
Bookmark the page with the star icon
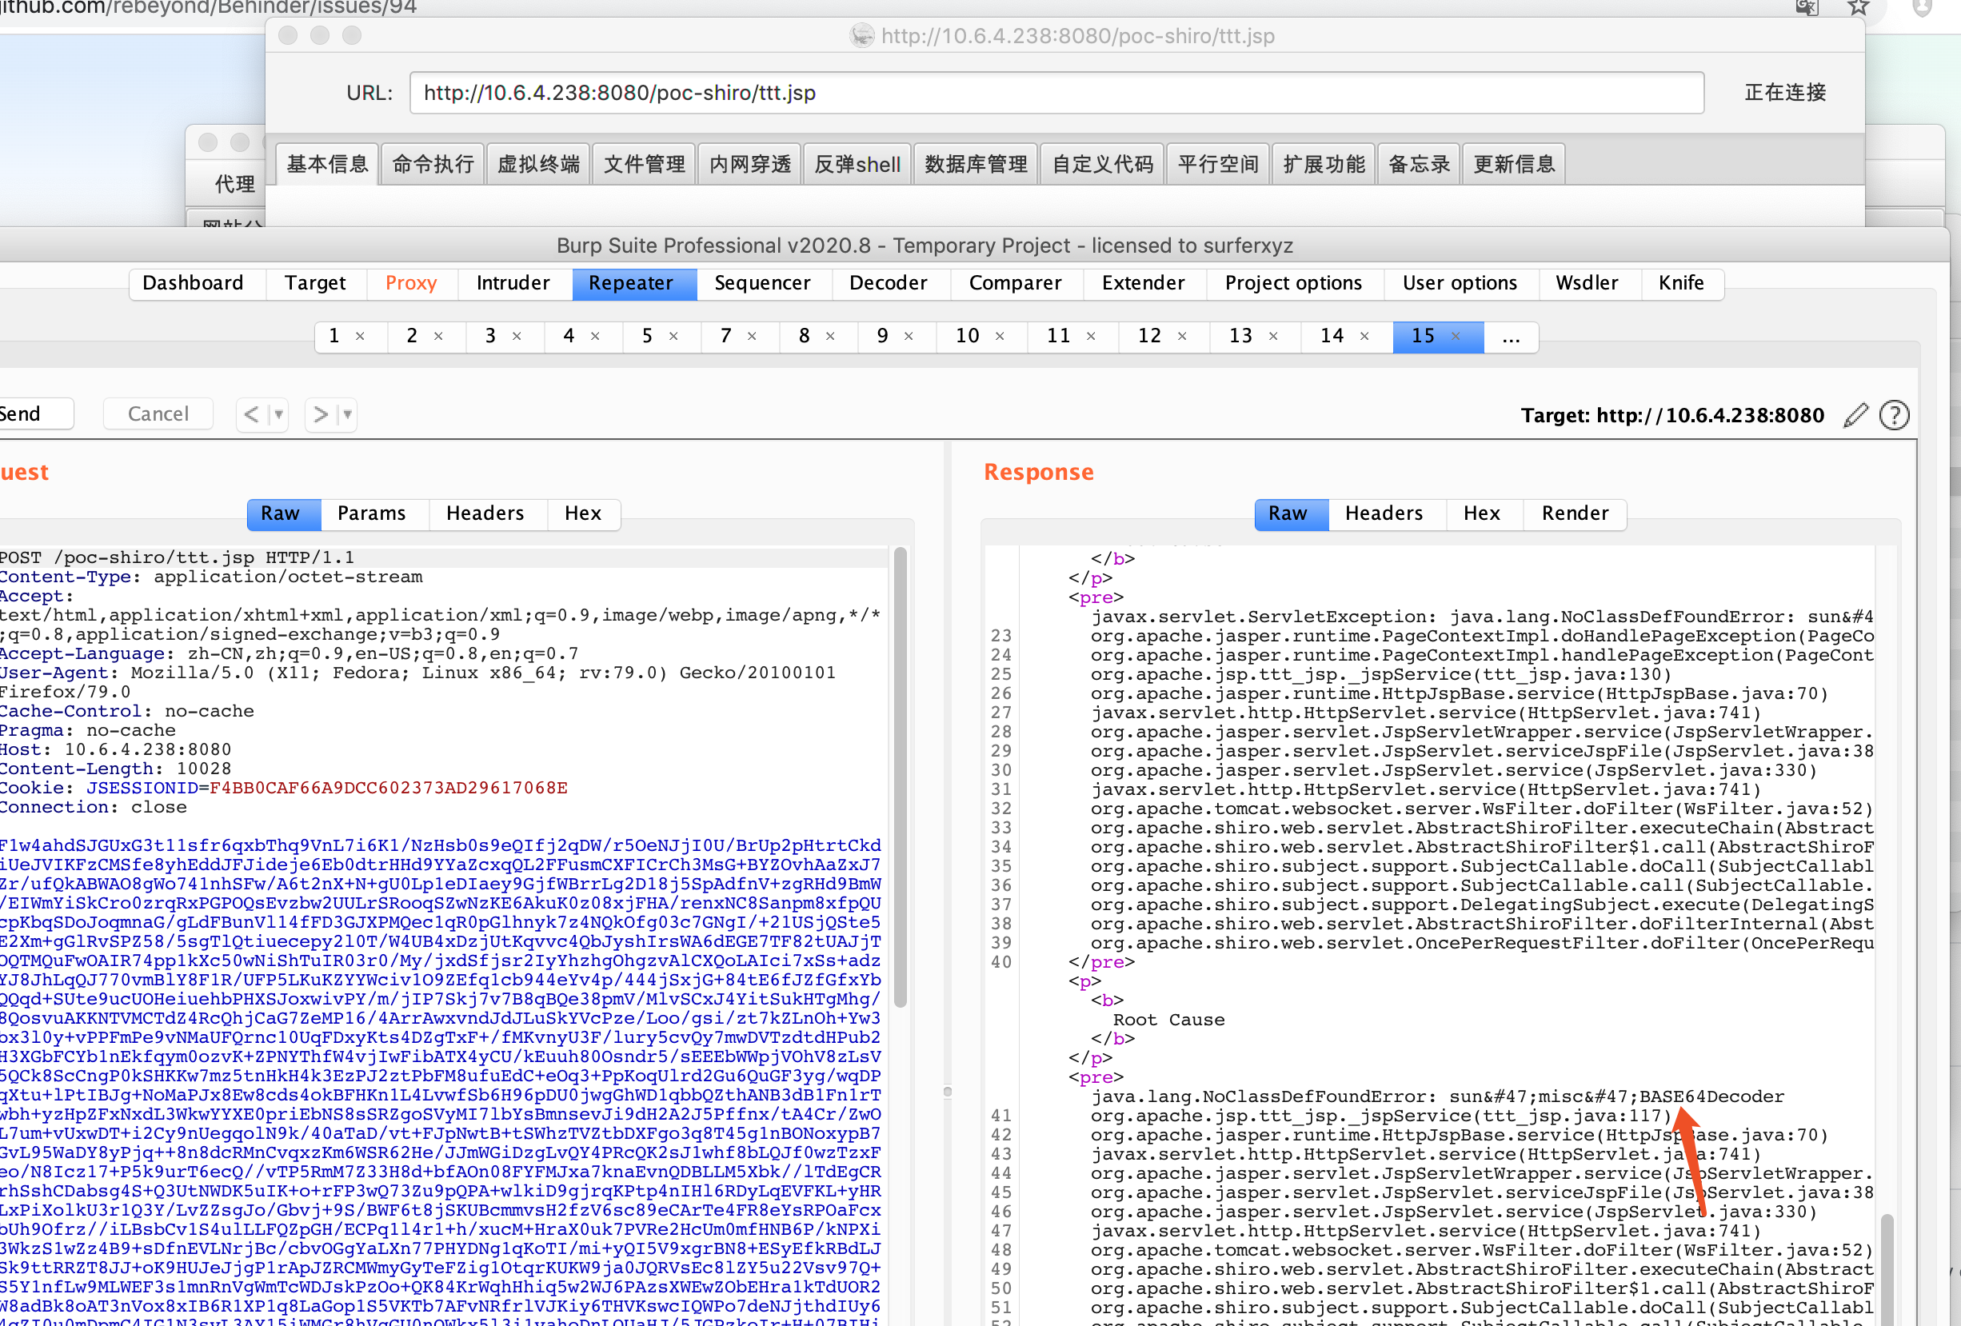(1859, 7)
